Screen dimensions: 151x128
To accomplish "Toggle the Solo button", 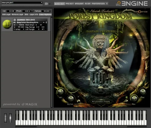I will tap(26, 14).
